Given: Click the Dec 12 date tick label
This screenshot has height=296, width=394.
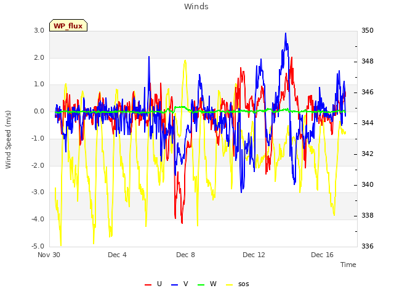Looking at the screenshot, I should [254, 255].
